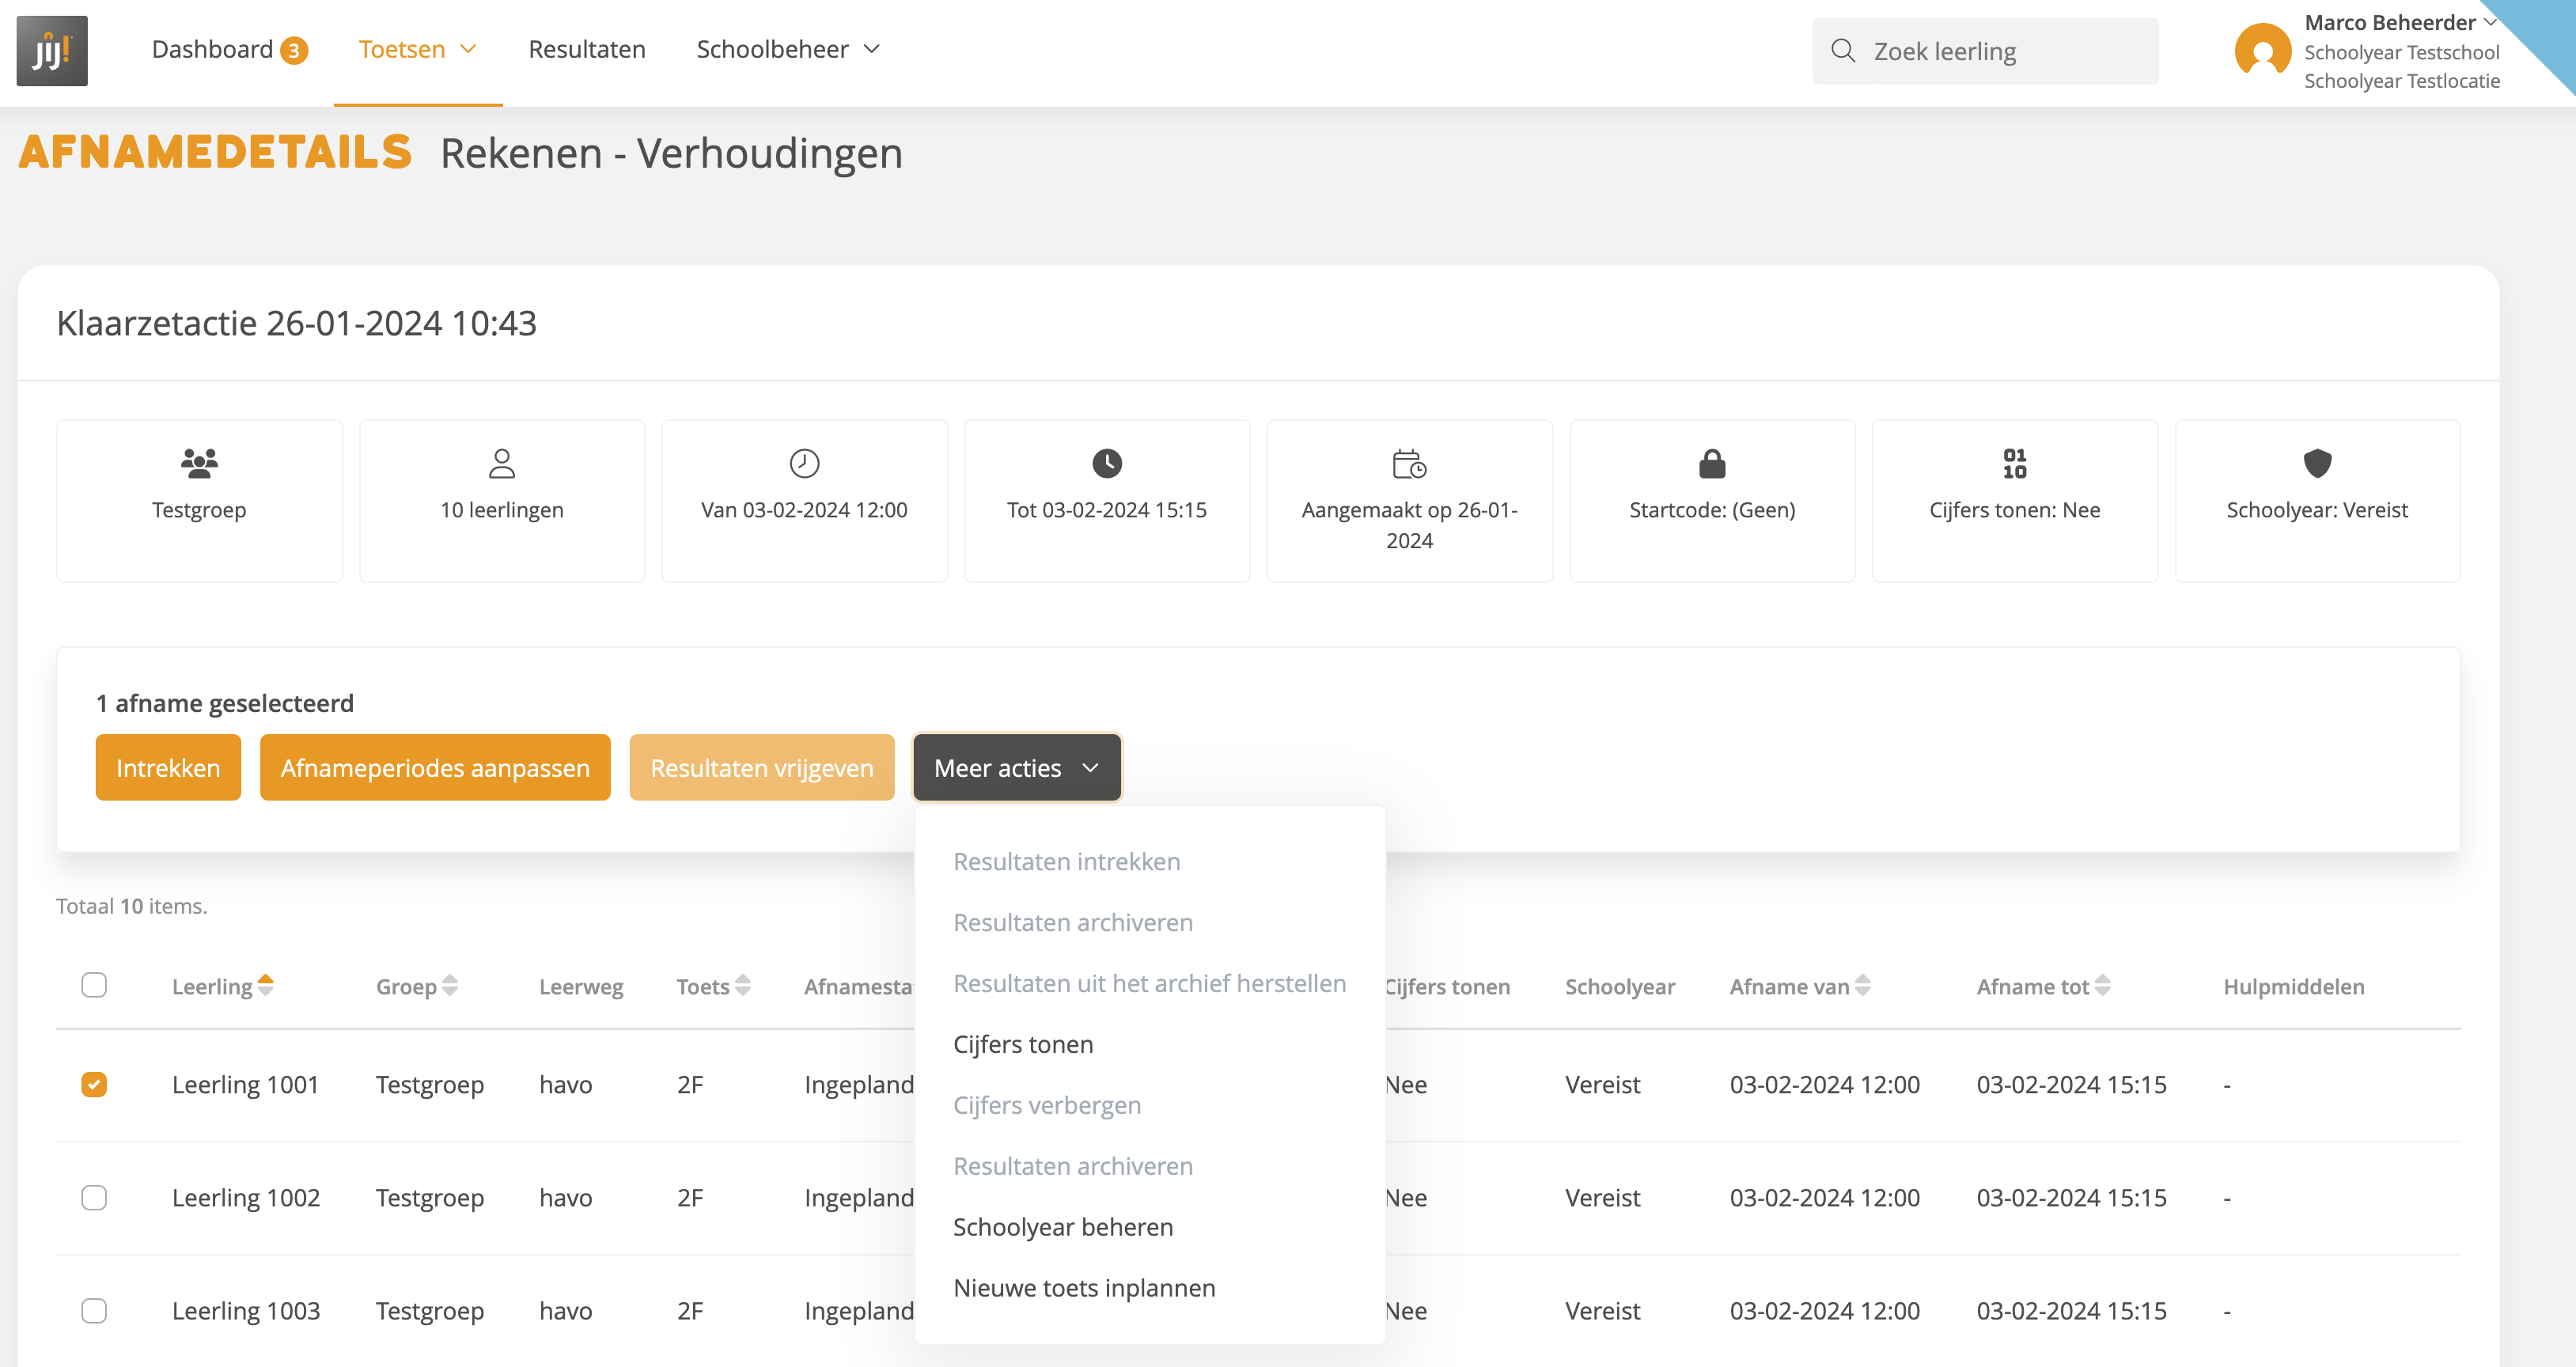
Task: Select Cijfers tonen in the menu
Action: (1023, 1044)
